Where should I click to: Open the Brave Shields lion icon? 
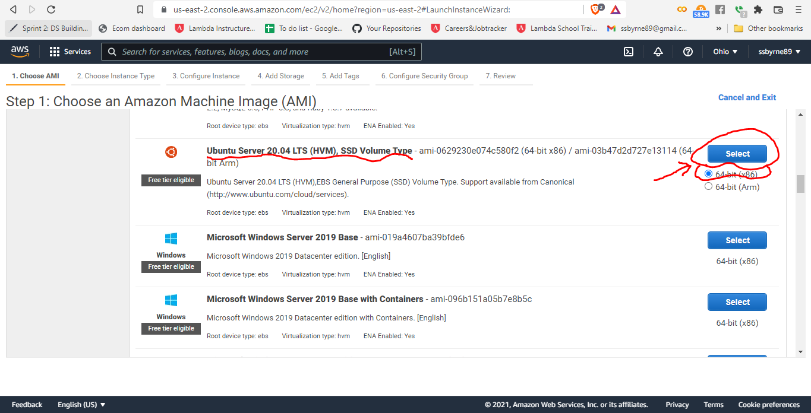point(596,9)
